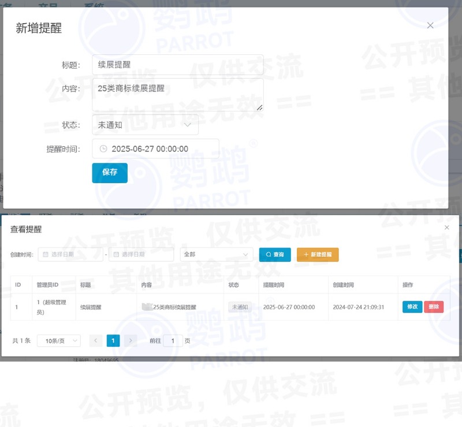Open the 10条/页 page size dropdown
The image size is (462, 427).
59,341
